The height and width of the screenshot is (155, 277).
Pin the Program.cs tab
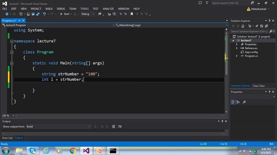pyautogui.click(x=19, y=21)
